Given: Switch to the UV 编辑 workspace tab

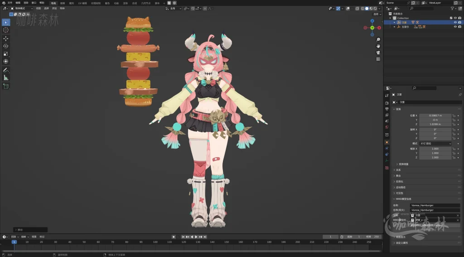Looking at the screenshot, I should tap(82, 3).
